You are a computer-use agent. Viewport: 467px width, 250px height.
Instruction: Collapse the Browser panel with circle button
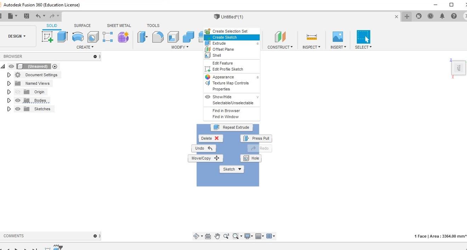click(95, 56)
